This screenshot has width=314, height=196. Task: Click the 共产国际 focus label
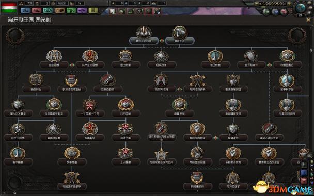point(126,113)
